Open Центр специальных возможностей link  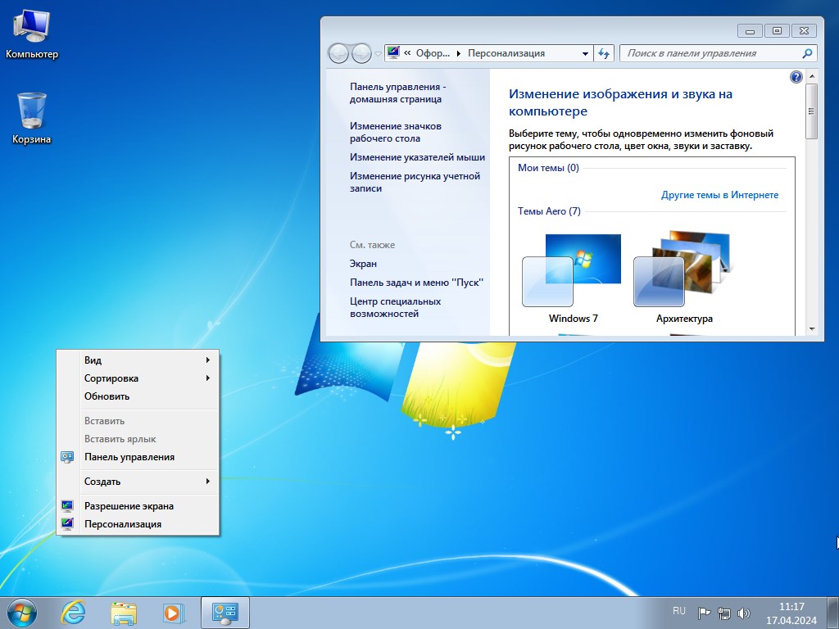pos(396,308)
